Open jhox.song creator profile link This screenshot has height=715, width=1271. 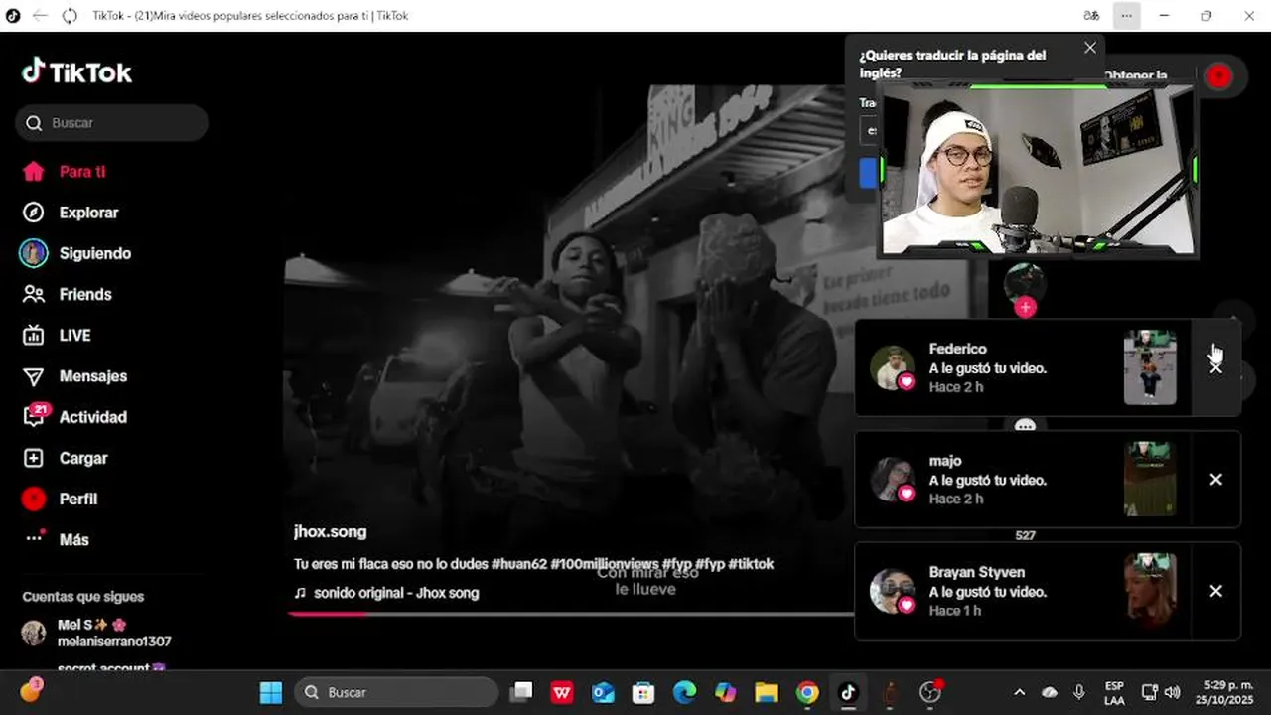click(330, 531)
